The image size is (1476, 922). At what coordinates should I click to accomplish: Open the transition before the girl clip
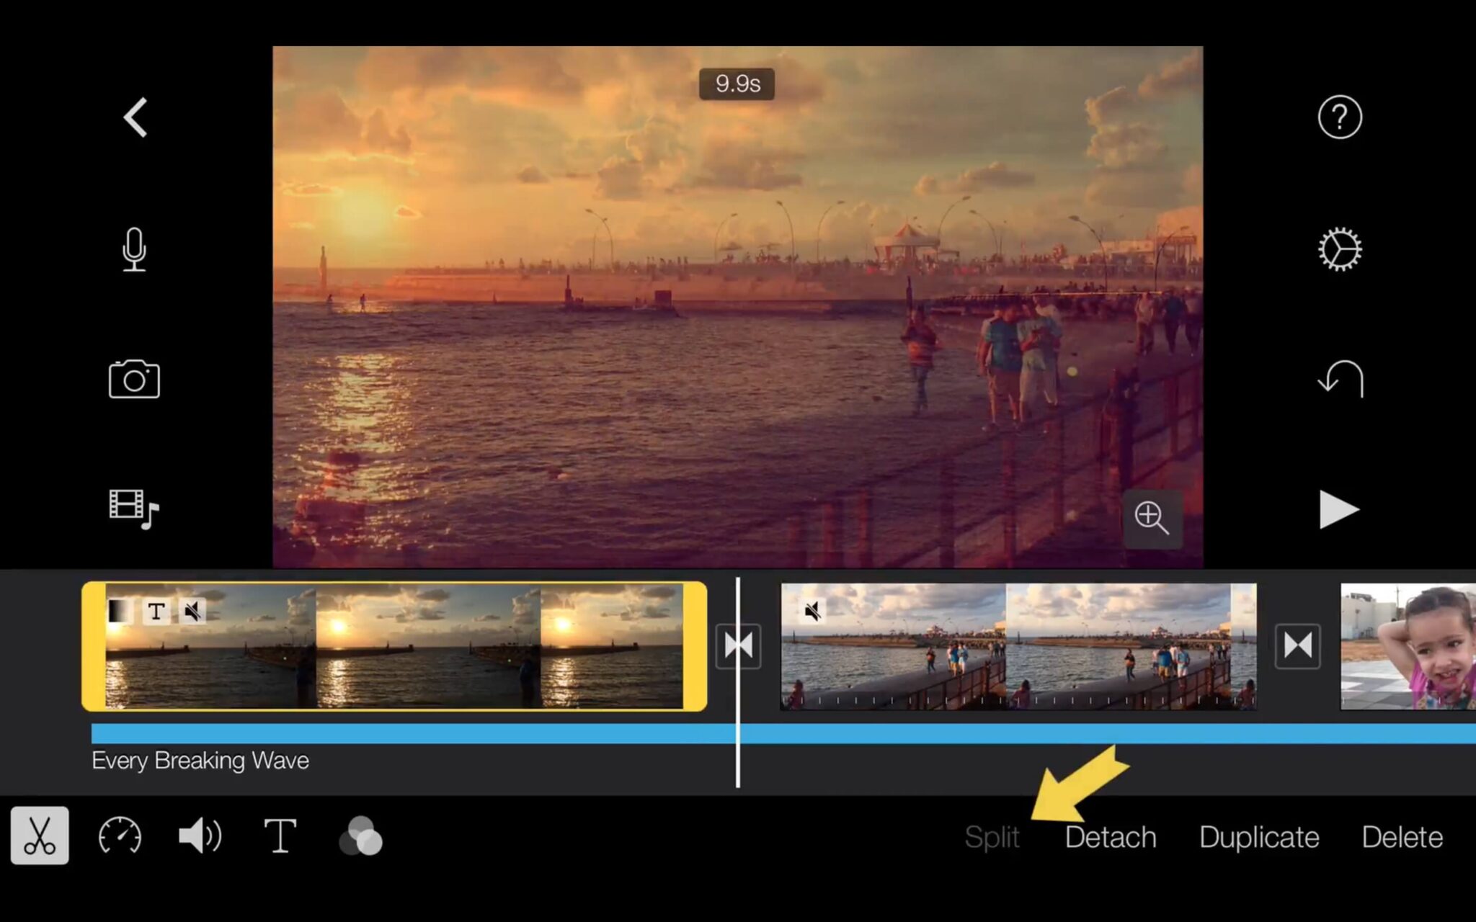(1297, 645)
